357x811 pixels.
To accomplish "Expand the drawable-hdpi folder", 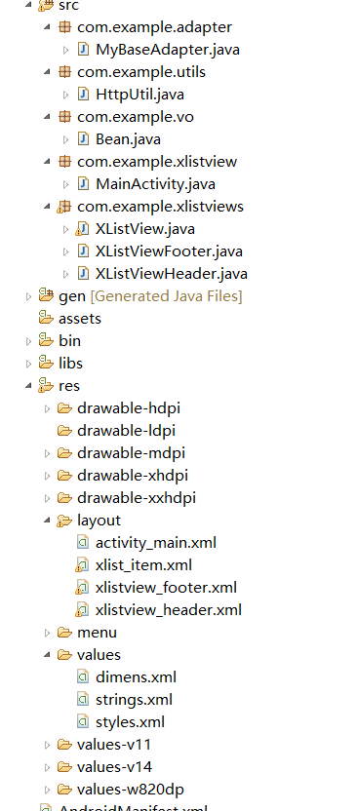I will click(48, 408).
